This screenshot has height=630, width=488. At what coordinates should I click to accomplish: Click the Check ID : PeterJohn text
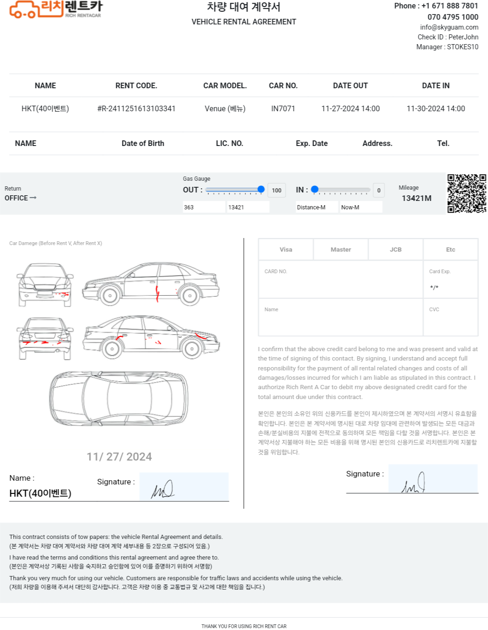pos(448,37)
